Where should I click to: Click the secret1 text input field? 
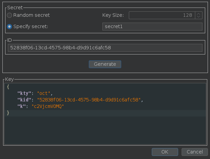click(152, 27)
